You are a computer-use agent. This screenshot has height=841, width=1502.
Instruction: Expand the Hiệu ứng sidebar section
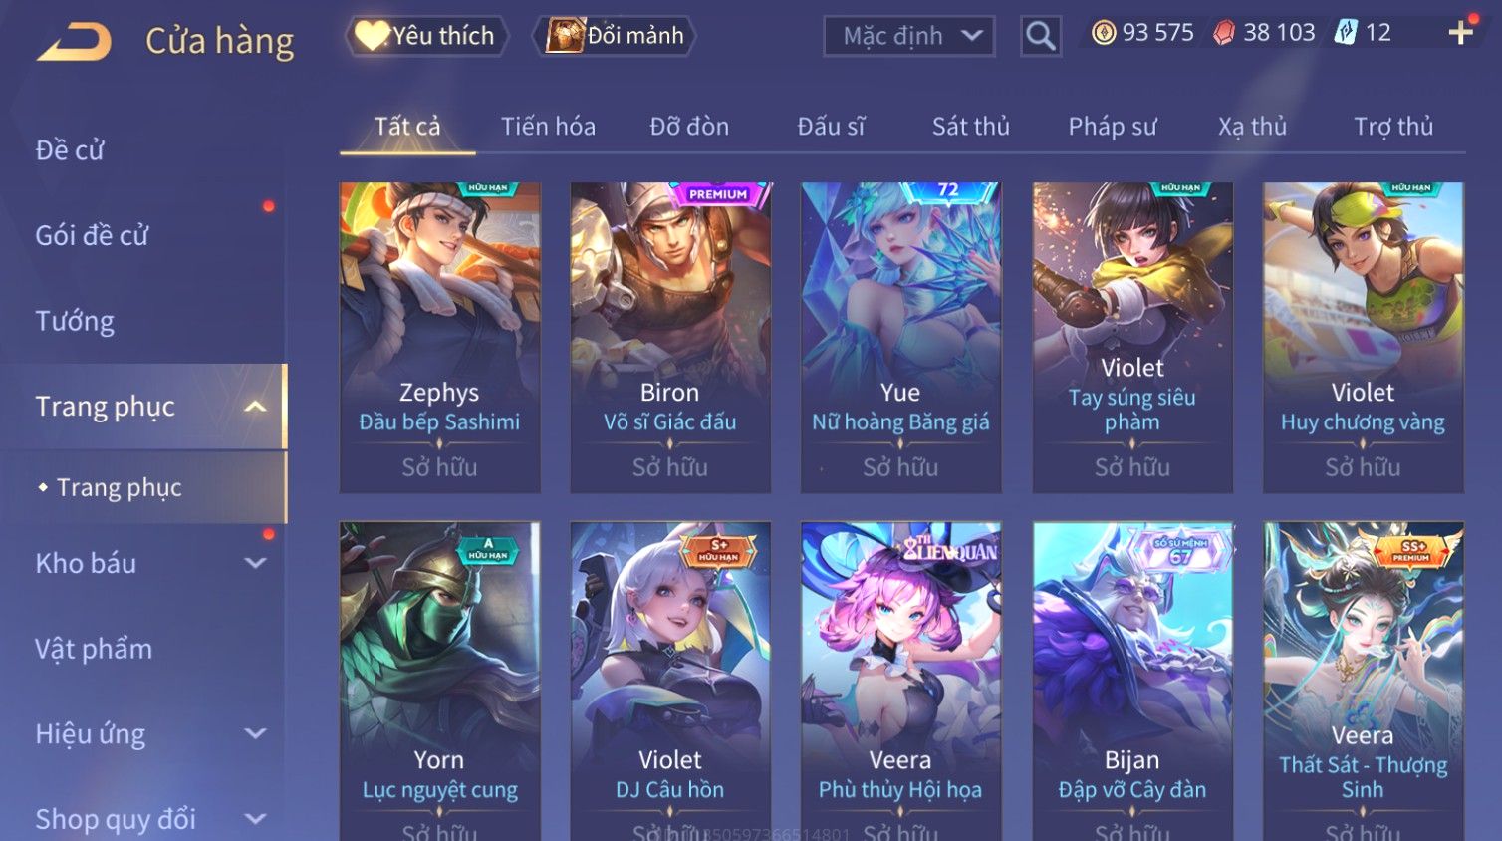(256, 734)
